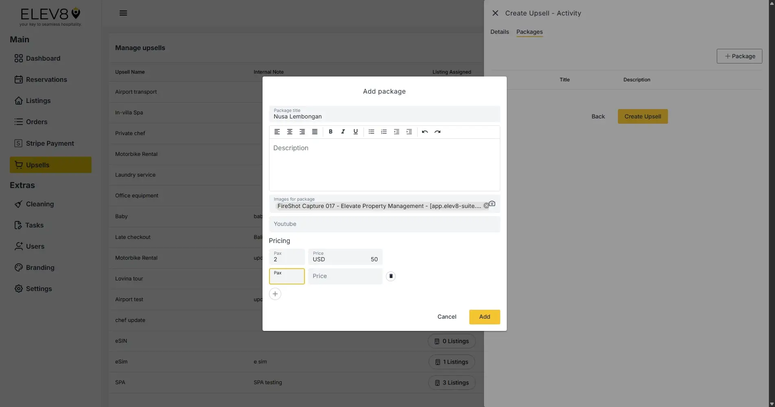Click the Youtube input field
Image resolution: width=775 pixels, height=407 pixels.
(x=384, y=224)
